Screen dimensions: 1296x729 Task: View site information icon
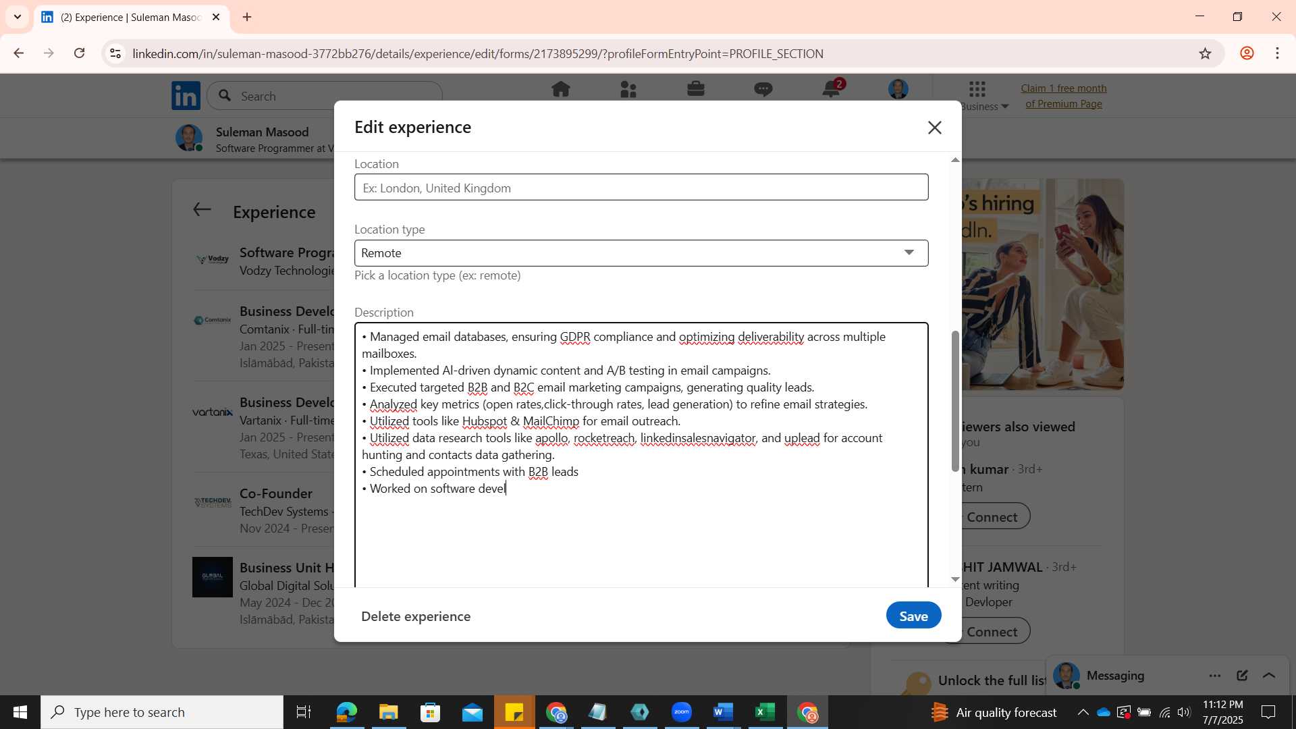(115, 53)
